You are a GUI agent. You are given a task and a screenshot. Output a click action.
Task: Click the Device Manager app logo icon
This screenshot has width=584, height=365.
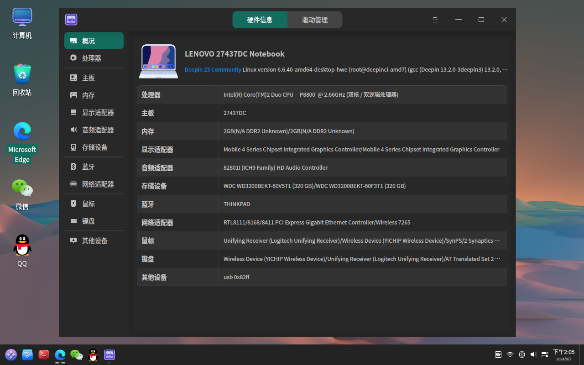[x=71, y=20]
